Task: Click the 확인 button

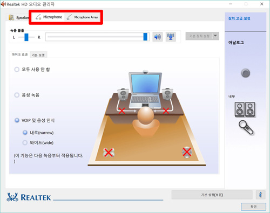Action: point(253,207)
